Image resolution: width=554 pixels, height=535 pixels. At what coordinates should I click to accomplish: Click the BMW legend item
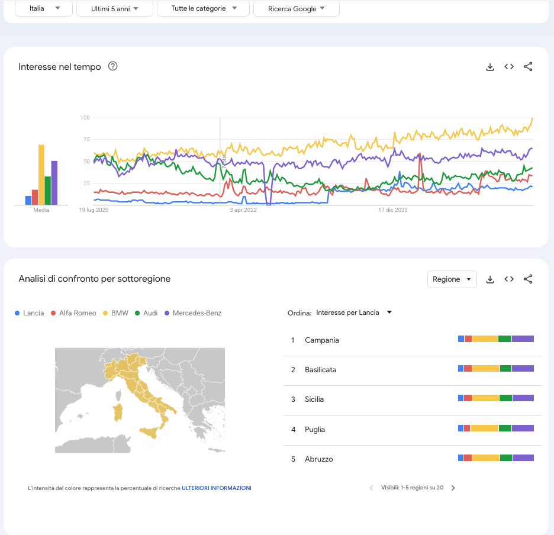(x=115, y=313)
